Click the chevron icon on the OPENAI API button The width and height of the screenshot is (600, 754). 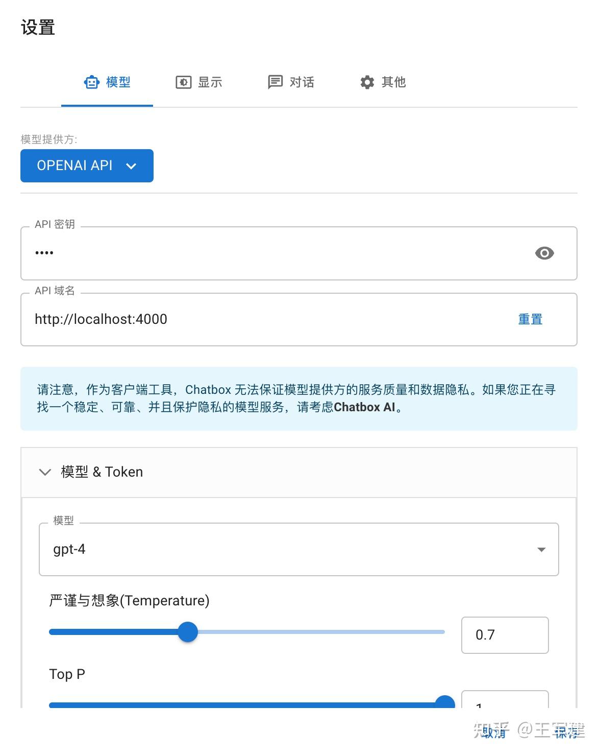(131, 166)
